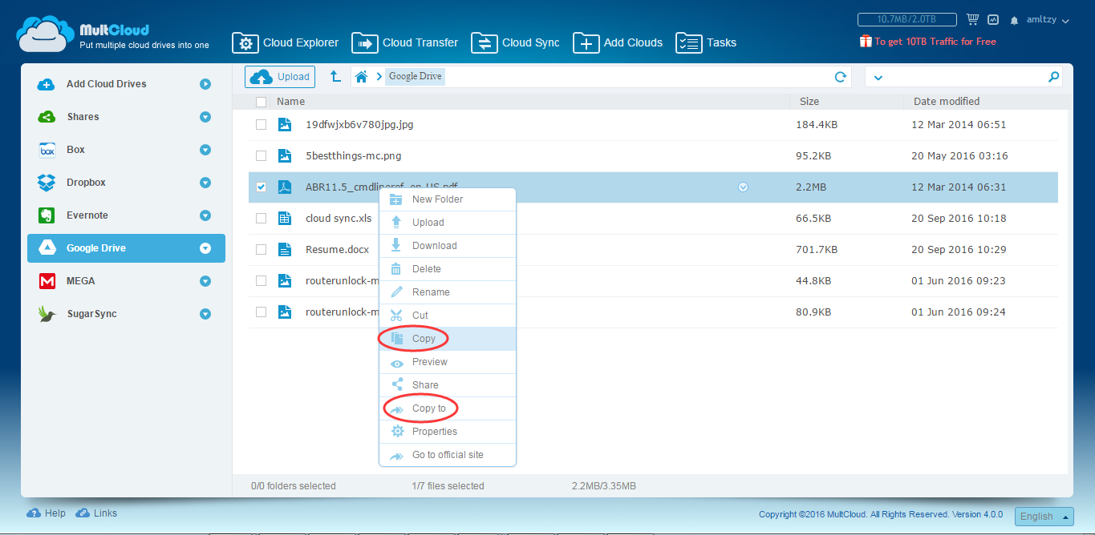Open the search scope dropdown

[878, 78]
